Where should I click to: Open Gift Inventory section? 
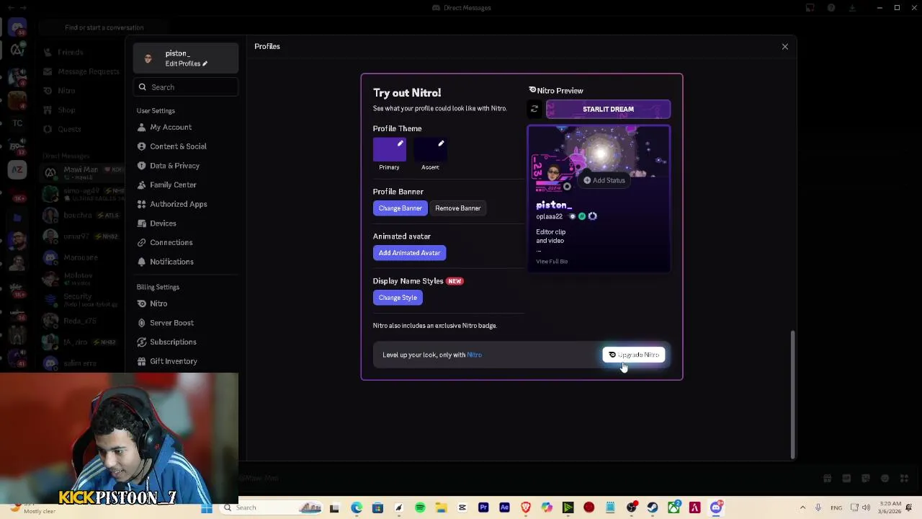click(185, 361)
